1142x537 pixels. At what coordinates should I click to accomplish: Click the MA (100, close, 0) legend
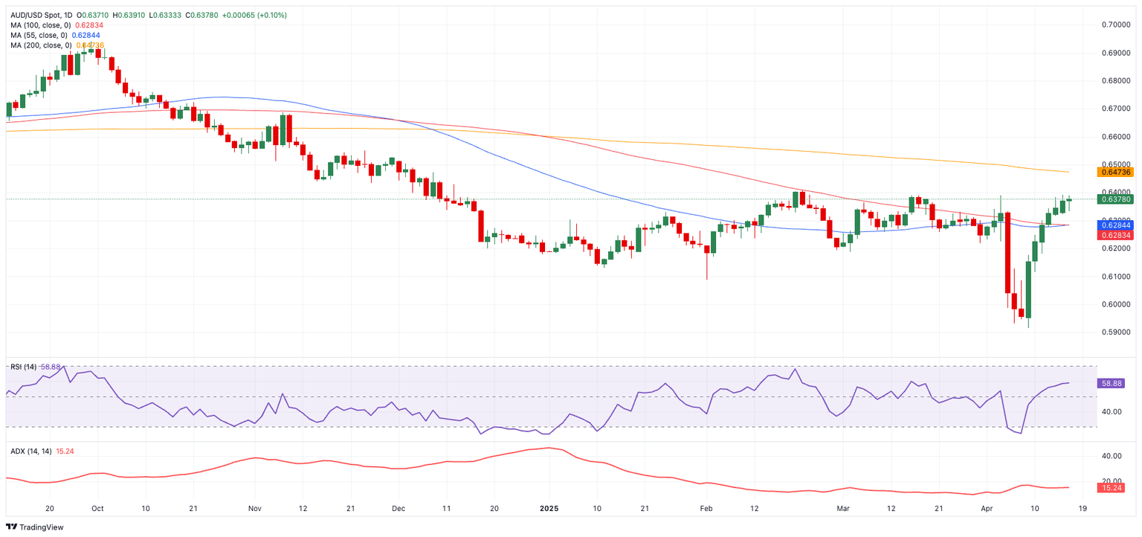tap(41, 25)
